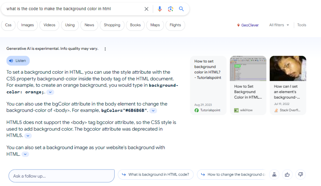This screenshot has height=186, width=321.
Task: Clear the search box with X icon
Action: pyautogui.click(x=146, y=9)
